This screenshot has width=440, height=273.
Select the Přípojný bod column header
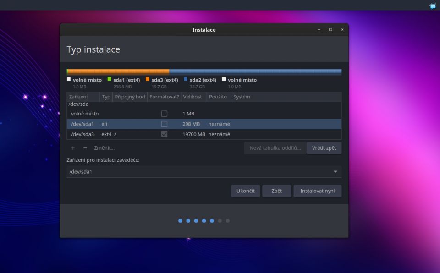(x=130, y=97)
